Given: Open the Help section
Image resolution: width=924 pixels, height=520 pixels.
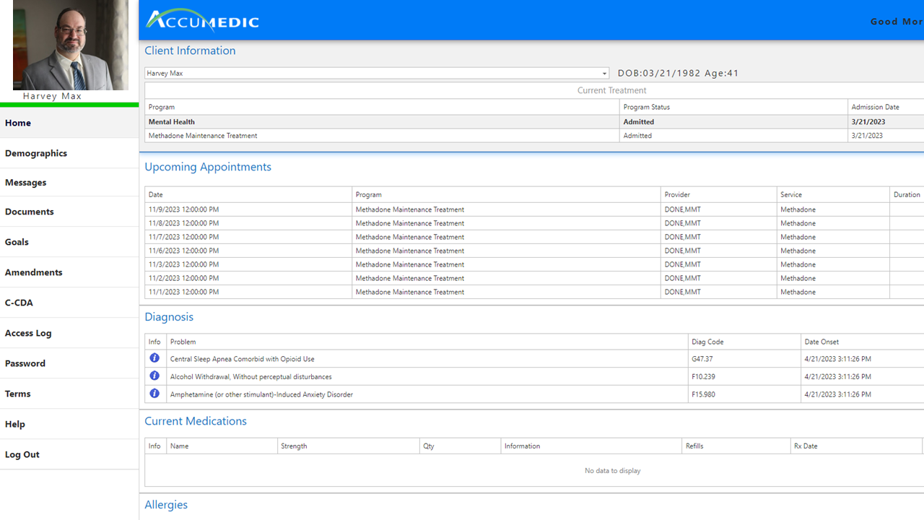Looking at the screenshot, I should pyautogui.click(x=14, y=424).
